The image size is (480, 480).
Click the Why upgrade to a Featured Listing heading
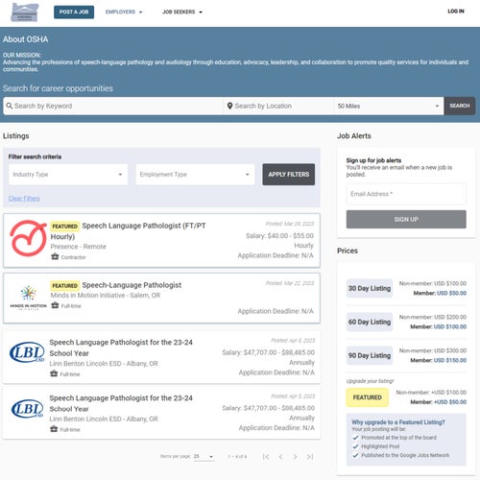(398, 422)
